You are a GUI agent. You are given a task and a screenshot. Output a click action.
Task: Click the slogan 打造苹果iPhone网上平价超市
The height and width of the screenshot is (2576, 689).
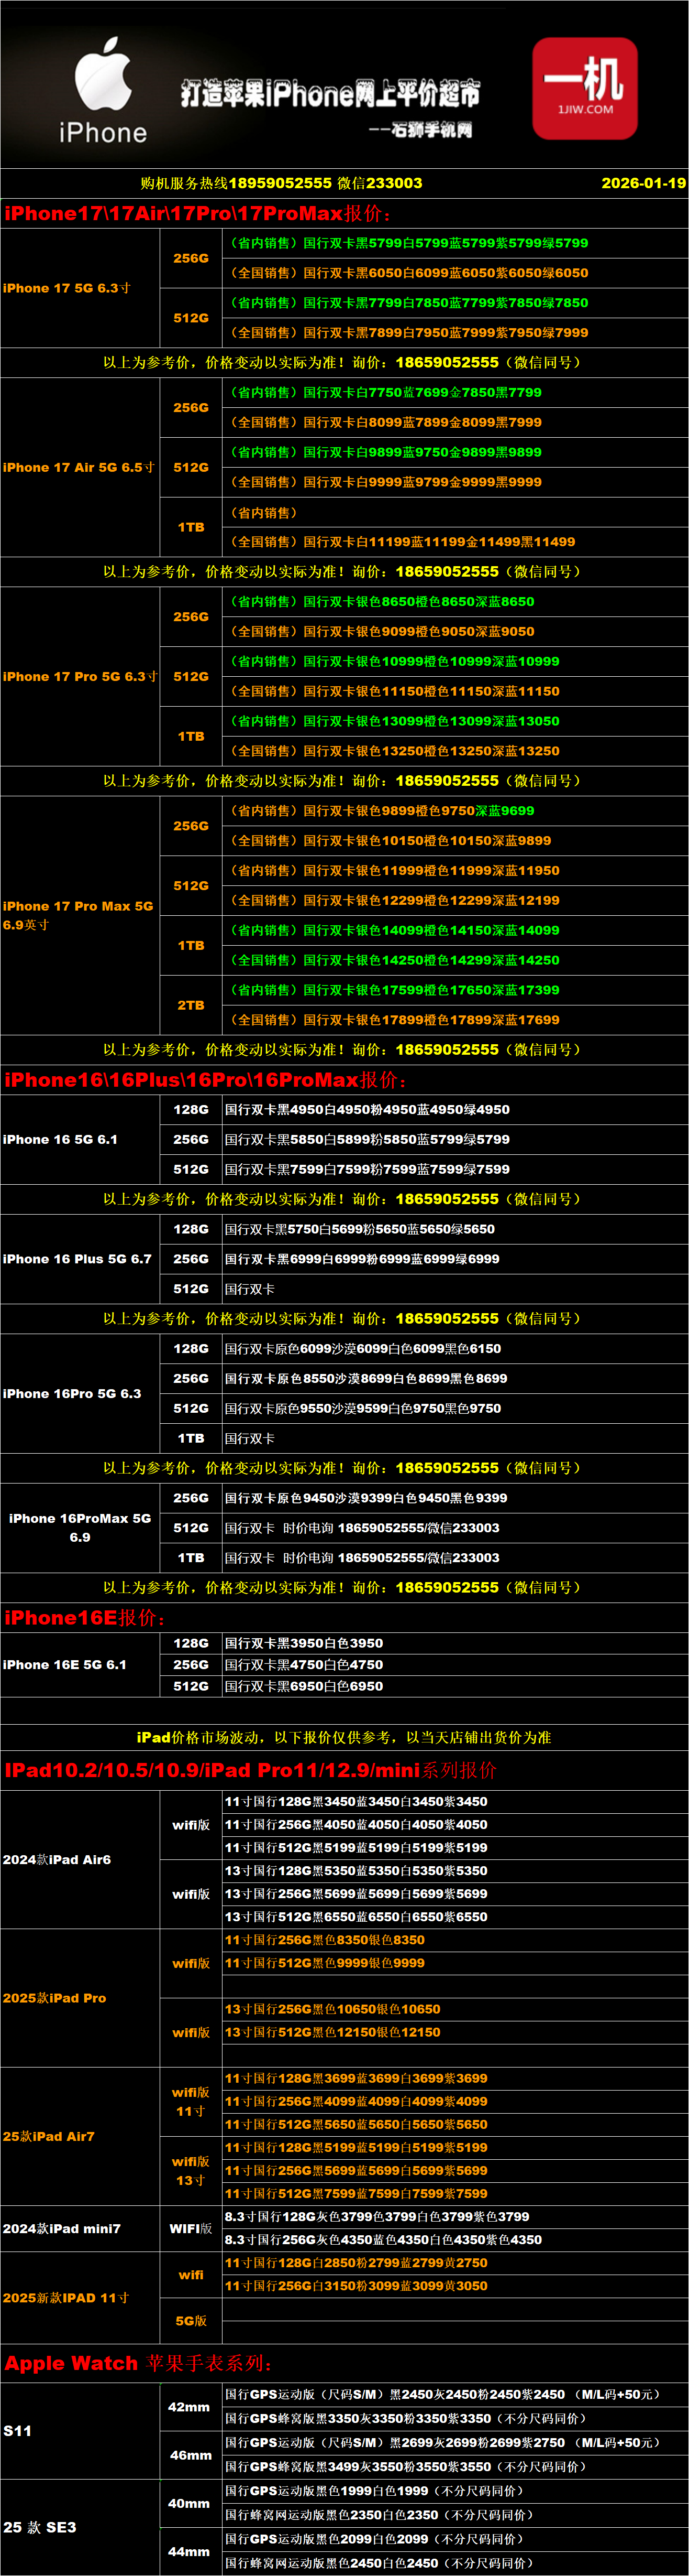[329, 94]
